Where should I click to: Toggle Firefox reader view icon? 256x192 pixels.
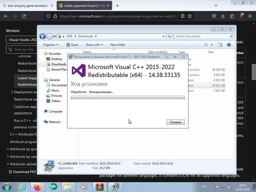tap(183, 16)
